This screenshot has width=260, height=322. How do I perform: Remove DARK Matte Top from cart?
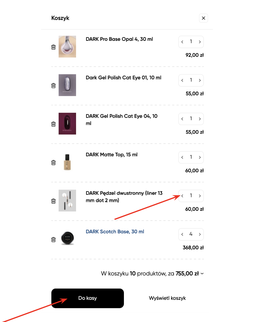point(54,163)
